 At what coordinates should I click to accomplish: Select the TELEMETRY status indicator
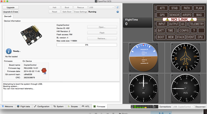(197, 24)
